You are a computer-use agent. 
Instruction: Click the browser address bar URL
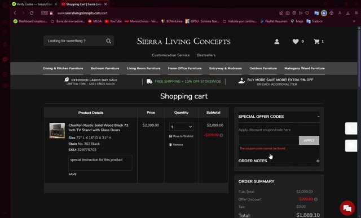pyautogui.click(x=82, y=13)
